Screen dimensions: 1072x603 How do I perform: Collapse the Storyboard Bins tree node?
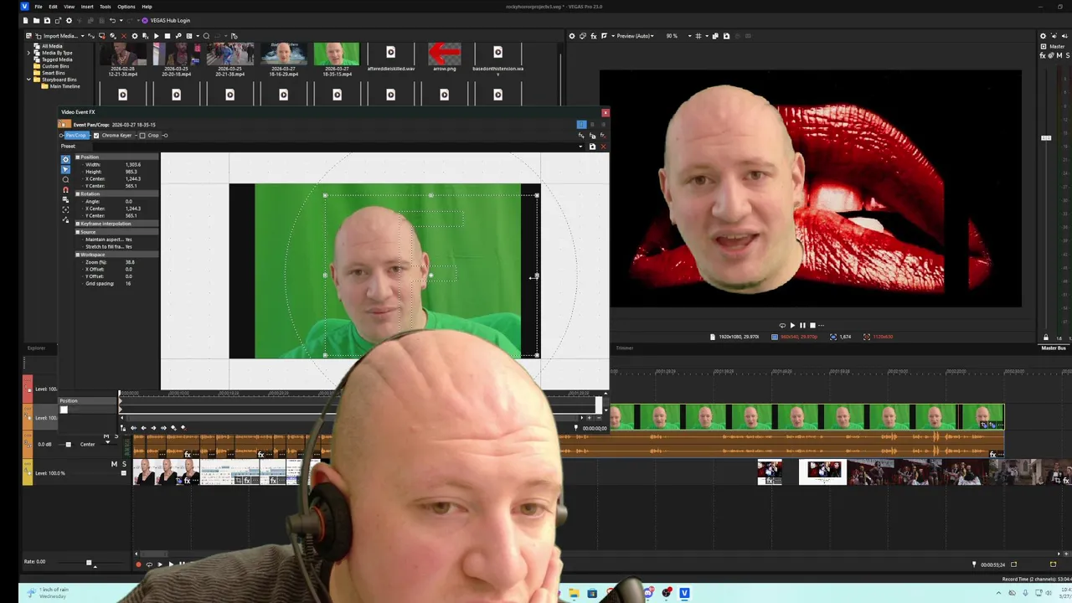(28, 80)
